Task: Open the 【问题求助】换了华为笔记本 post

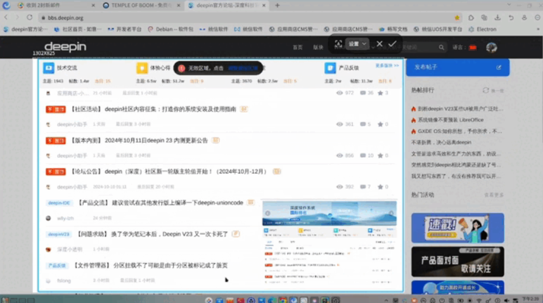Action: point(151,234)
